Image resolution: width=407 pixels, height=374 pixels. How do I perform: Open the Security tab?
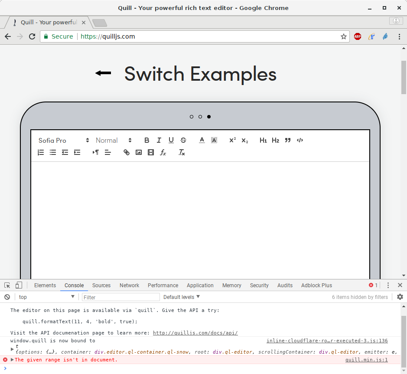point(259,285)
